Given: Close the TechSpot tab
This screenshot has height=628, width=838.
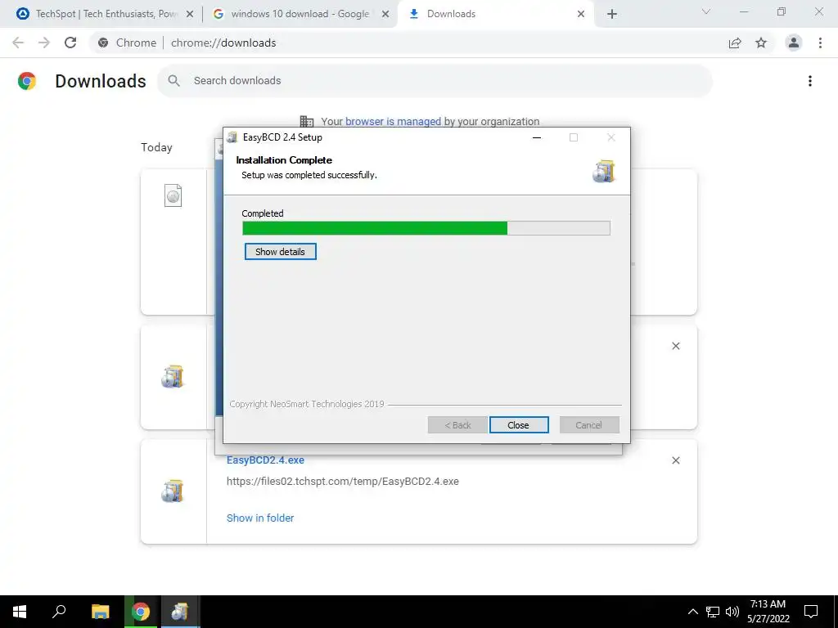Looking at the screenshot, I should point(190,15).
